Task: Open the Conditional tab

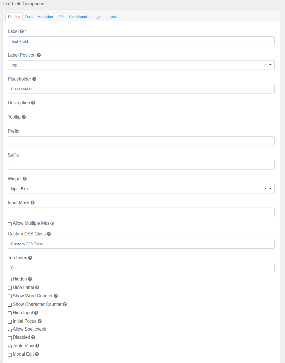Action: click(x=78, y=17)
